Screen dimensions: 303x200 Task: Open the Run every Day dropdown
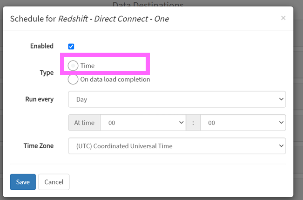177,99
